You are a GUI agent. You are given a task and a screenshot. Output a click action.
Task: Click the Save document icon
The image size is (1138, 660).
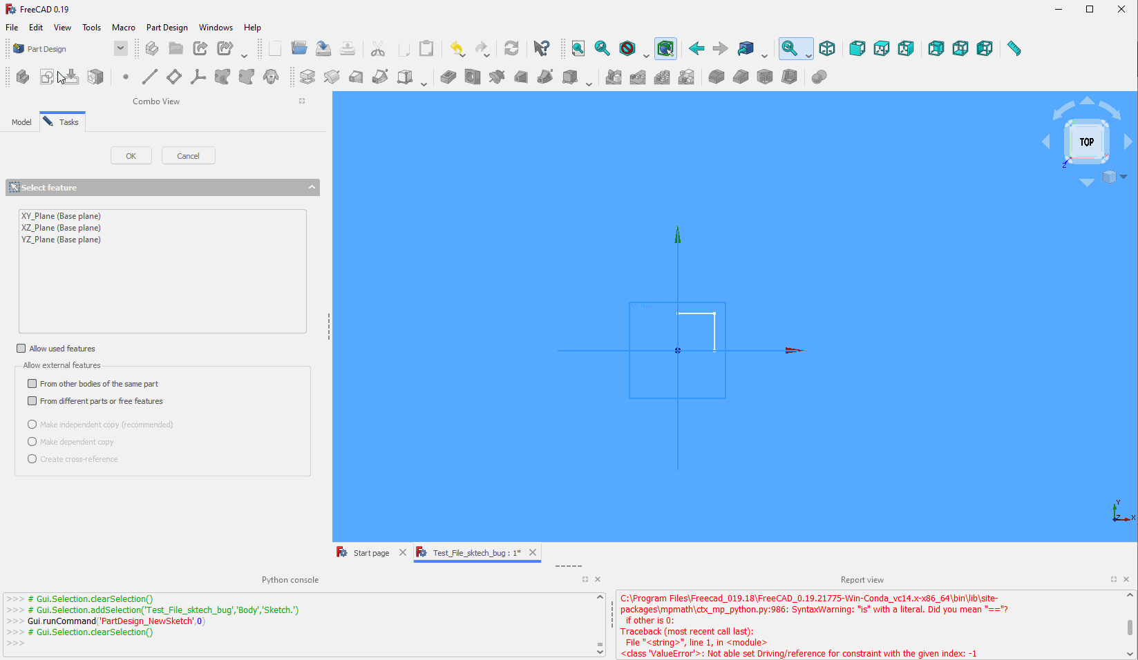tap(323, 48)
